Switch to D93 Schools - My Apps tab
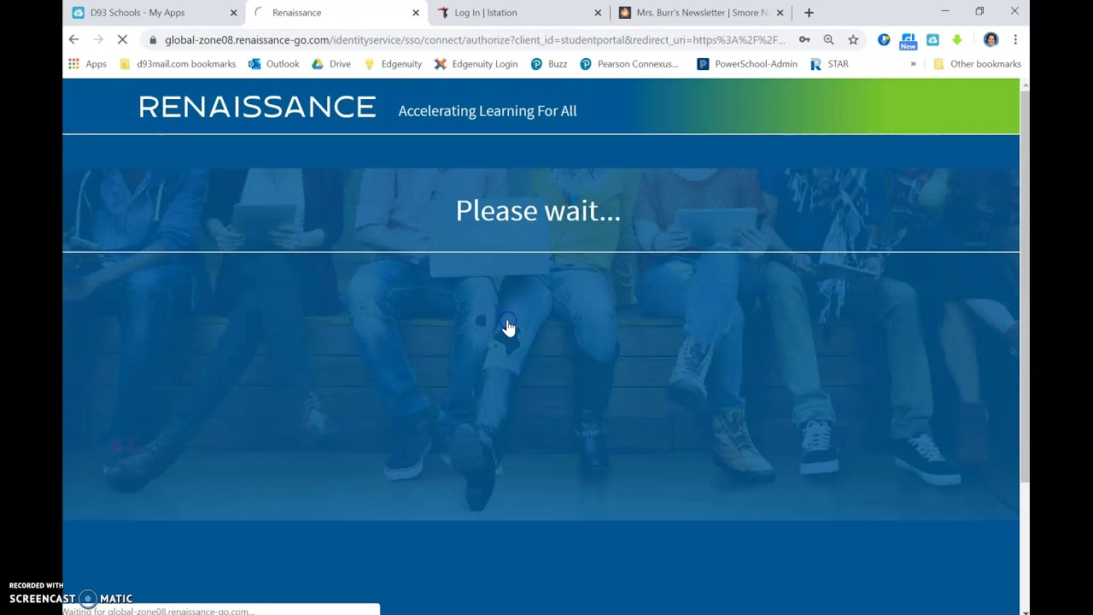The image size is (1093, 615). [x=154, y=13]
